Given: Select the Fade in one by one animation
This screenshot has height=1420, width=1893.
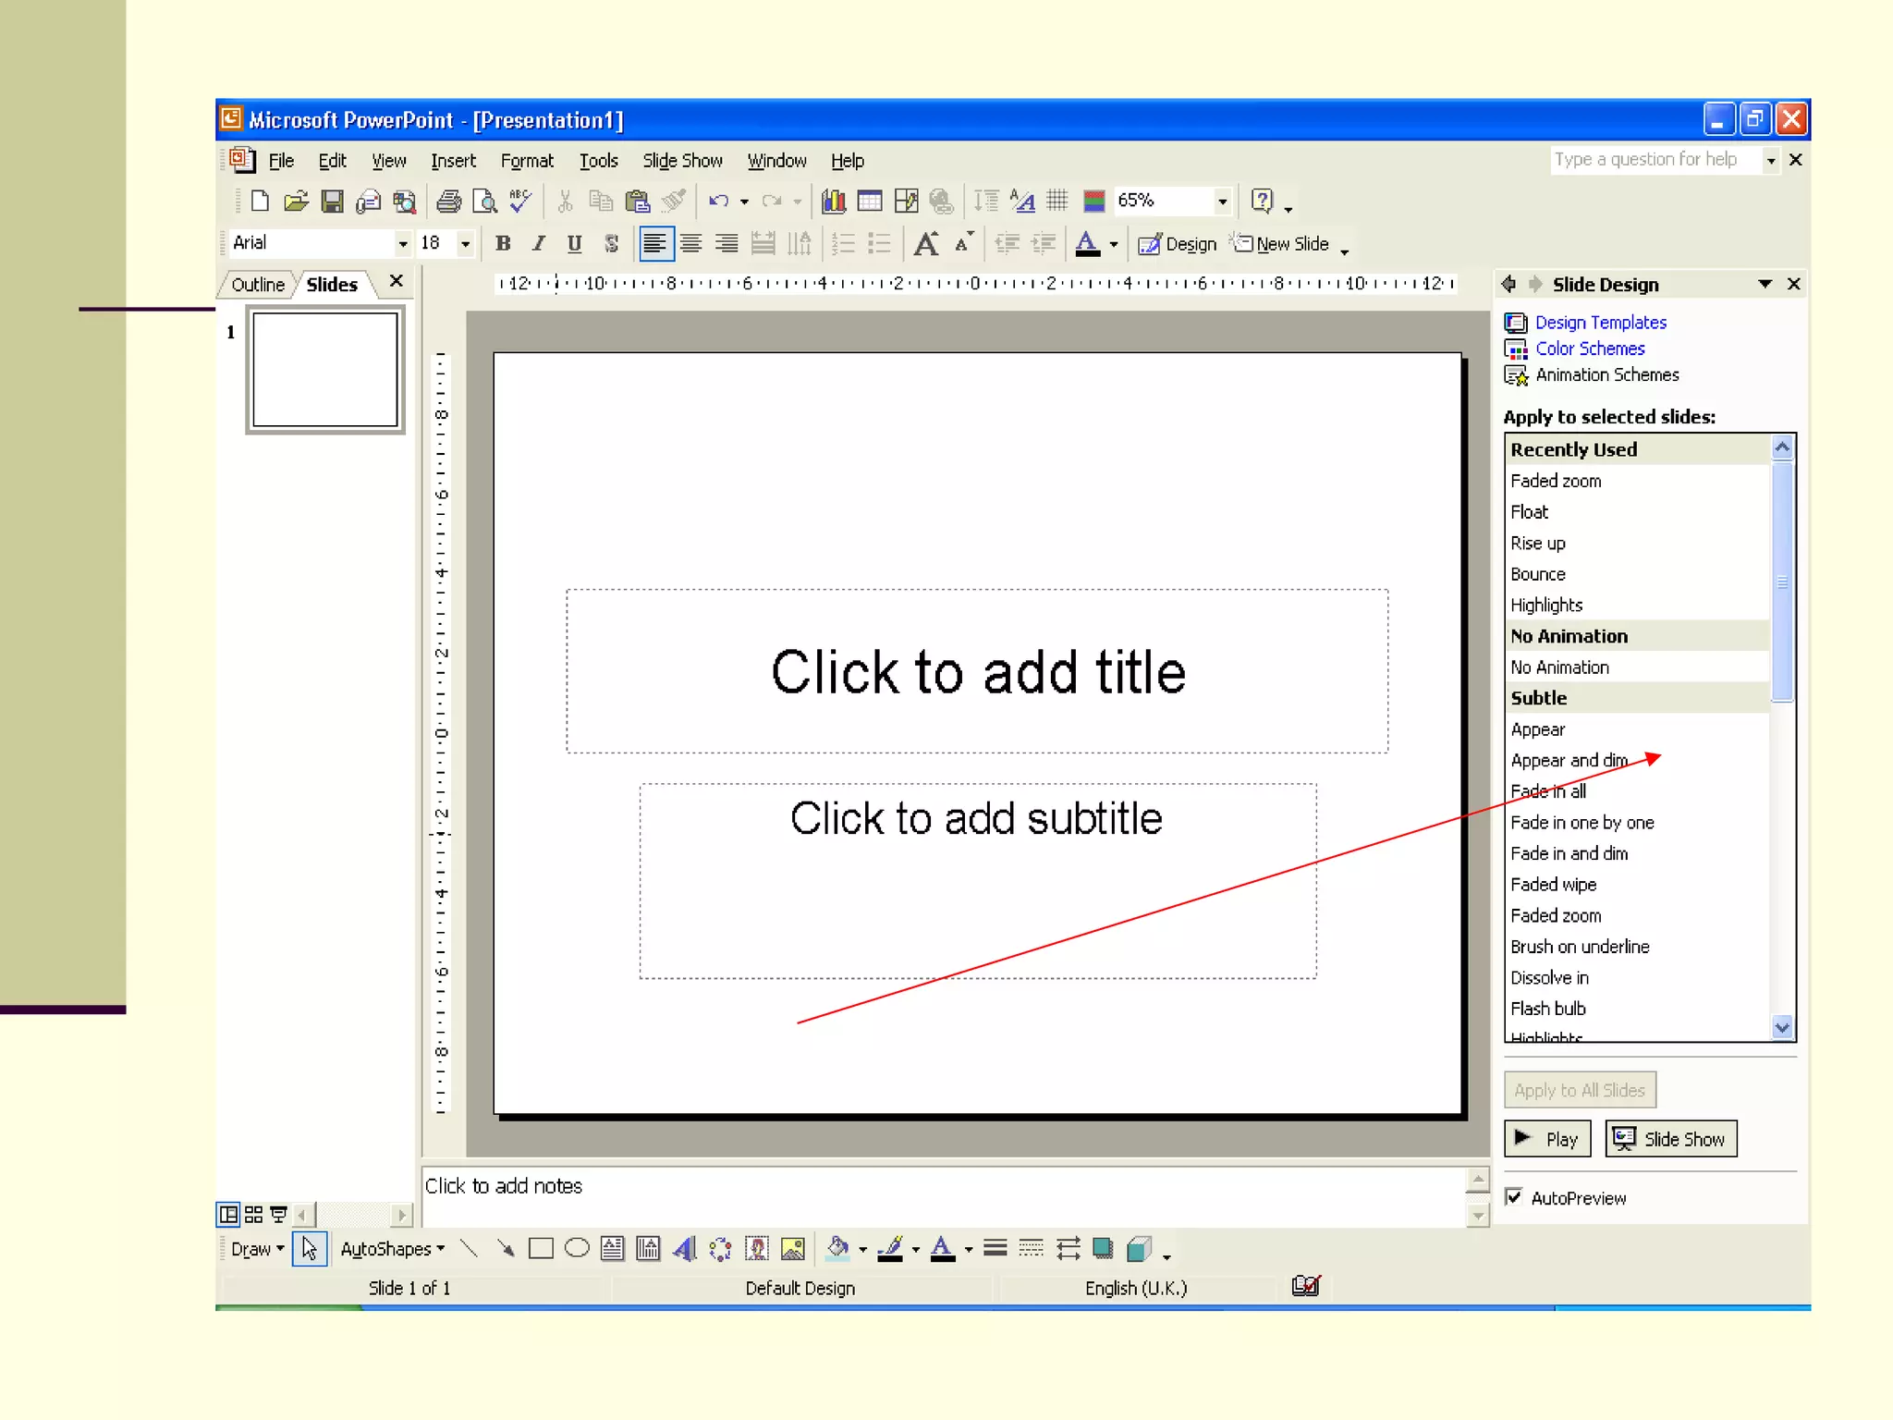Looking at the screenshot, I should tap(1582, 823).
